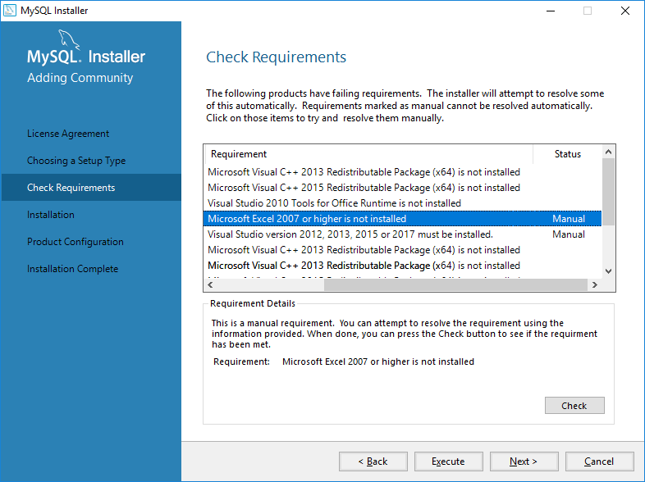Select first Visual C++ 2013 Redistributable row
This screenshot has height=482, width=645.
click(403, 172)
